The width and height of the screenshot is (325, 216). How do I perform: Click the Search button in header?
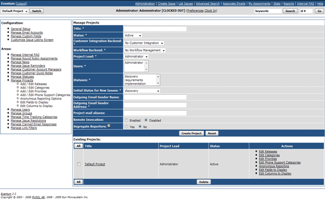290,11
